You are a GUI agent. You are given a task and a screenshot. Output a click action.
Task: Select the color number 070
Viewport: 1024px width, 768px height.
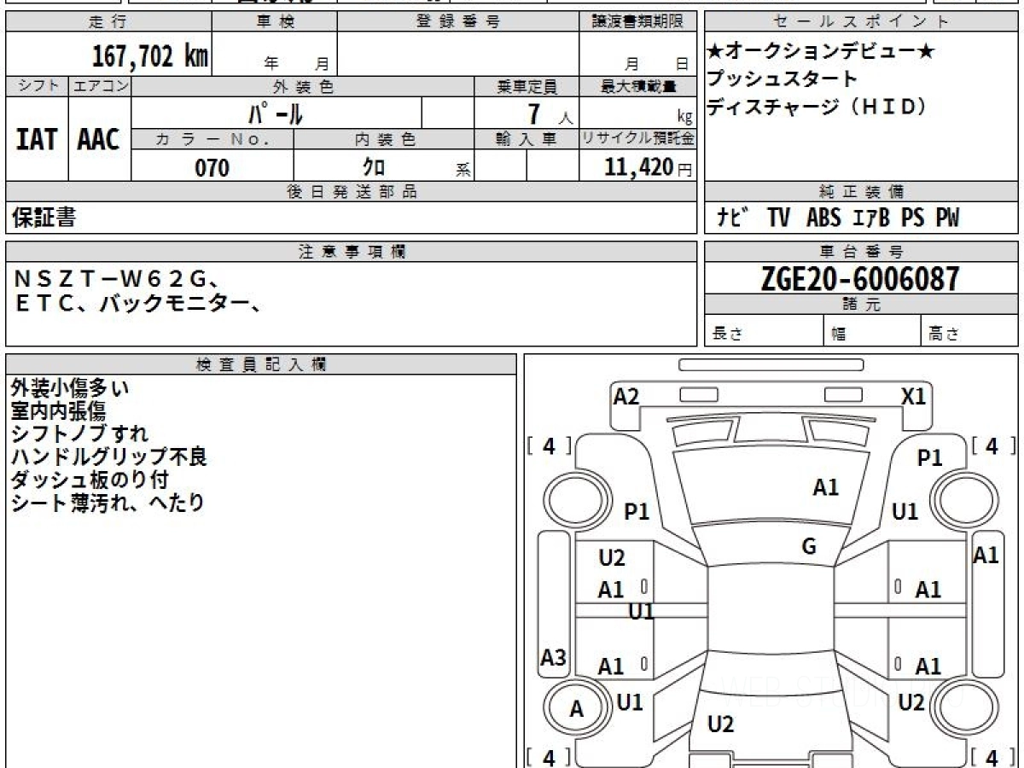point(212,168)
